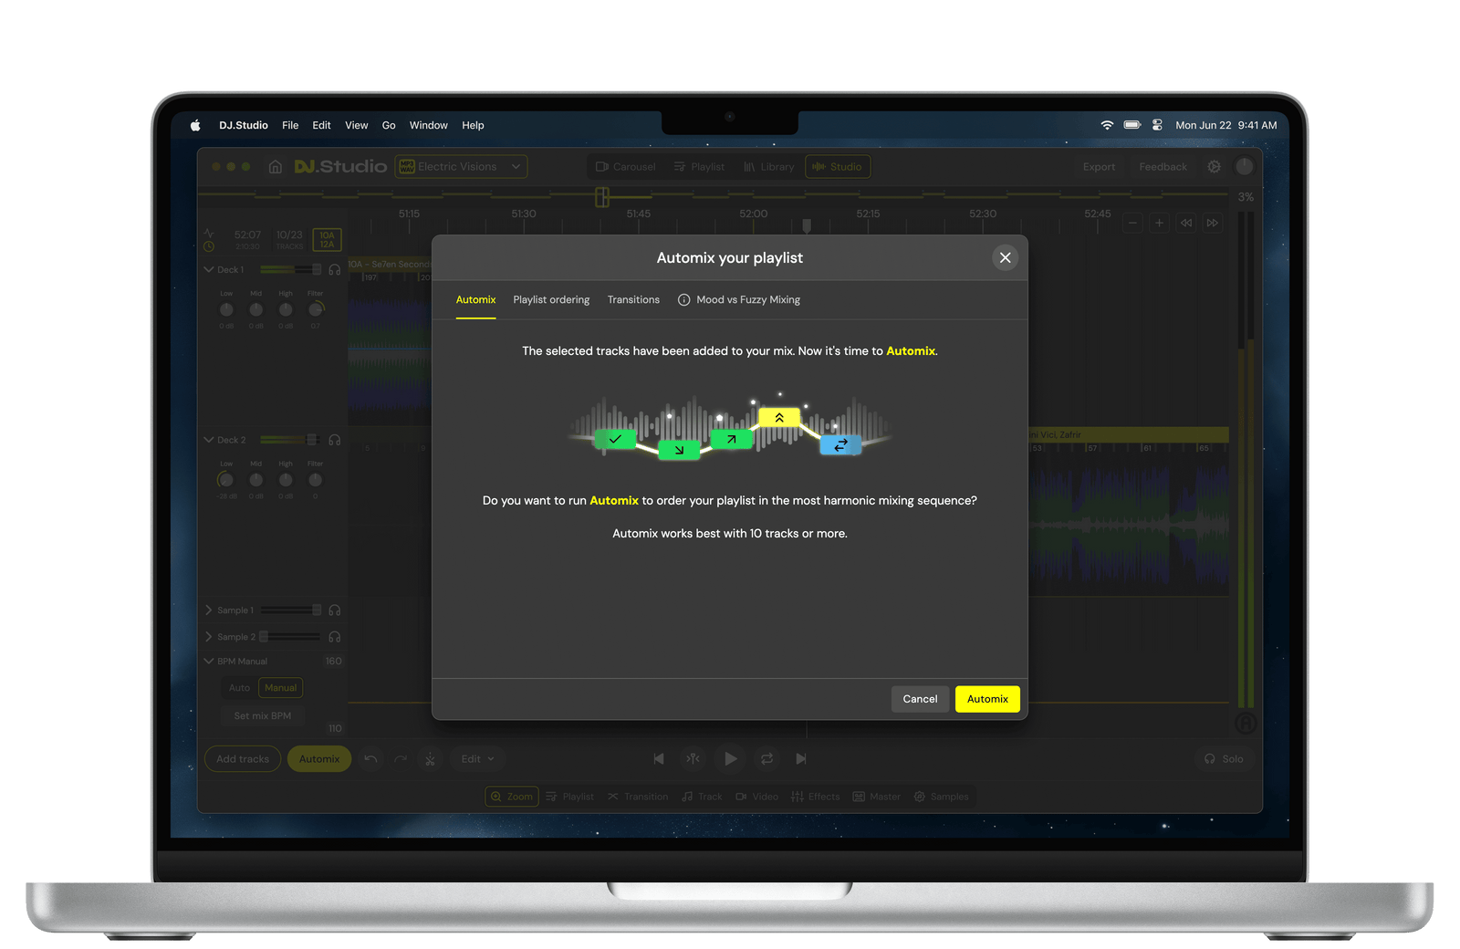Image resolution: width=1460 pixels, height=949 pixels.
Task: Switch to Carousel view
Action: click(626, 167)
